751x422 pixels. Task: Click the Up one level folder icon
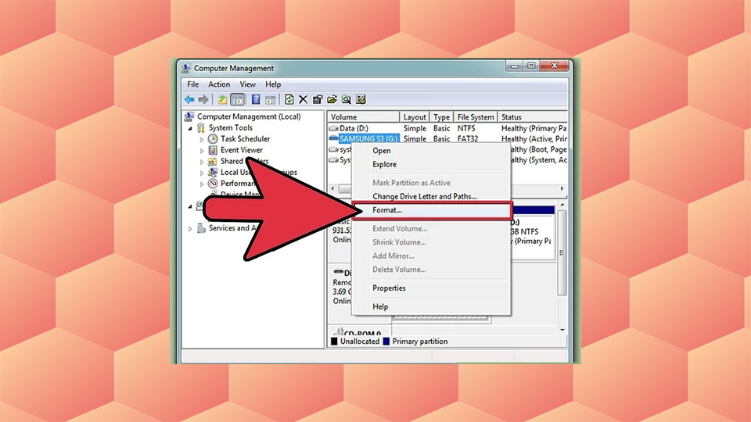click(222, 99)
